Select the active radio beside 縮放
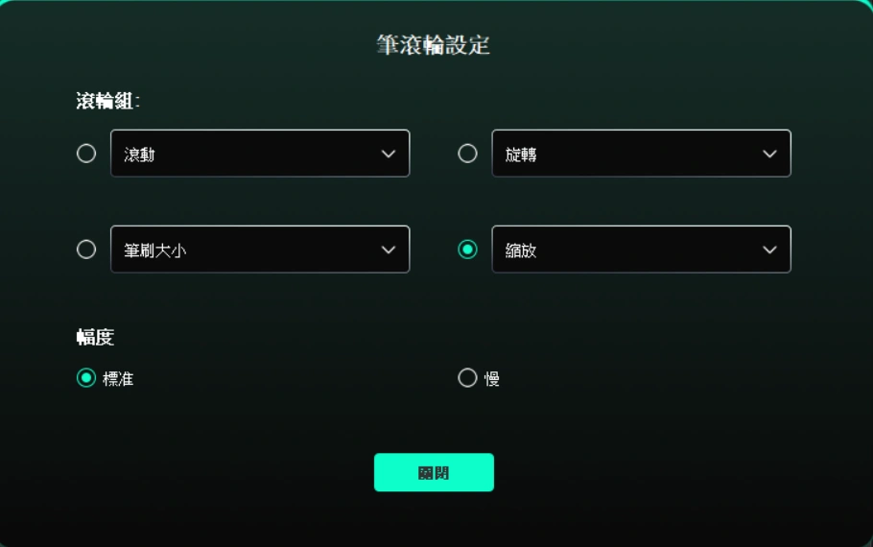Screen dimensions: 873x547 pos(468,249)
